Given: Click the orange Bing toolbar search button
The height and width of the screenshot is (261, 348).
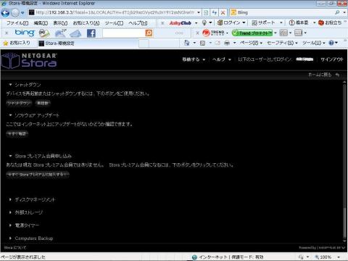Looking at the screenshot, I should point(149,33).
